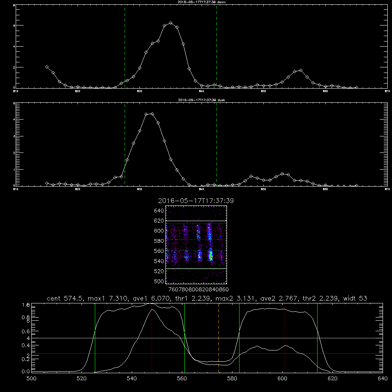Click the "2016-05-17T17:37:39 dusk" plot title

[x=201, y=100]
